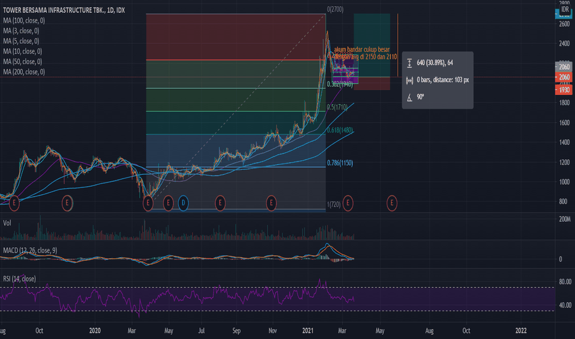This screenshot has height=339, width=575.
Task: Click the 1400 price scale label
Action: [565, 142]
